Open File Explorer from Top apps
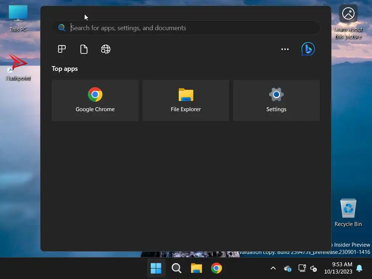This screenshot has width=372, height=279. [x=186, y=100]
